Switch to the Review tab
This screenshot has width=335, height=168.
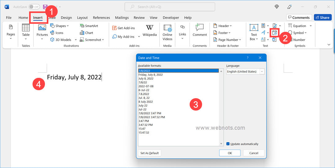point(139,18)
